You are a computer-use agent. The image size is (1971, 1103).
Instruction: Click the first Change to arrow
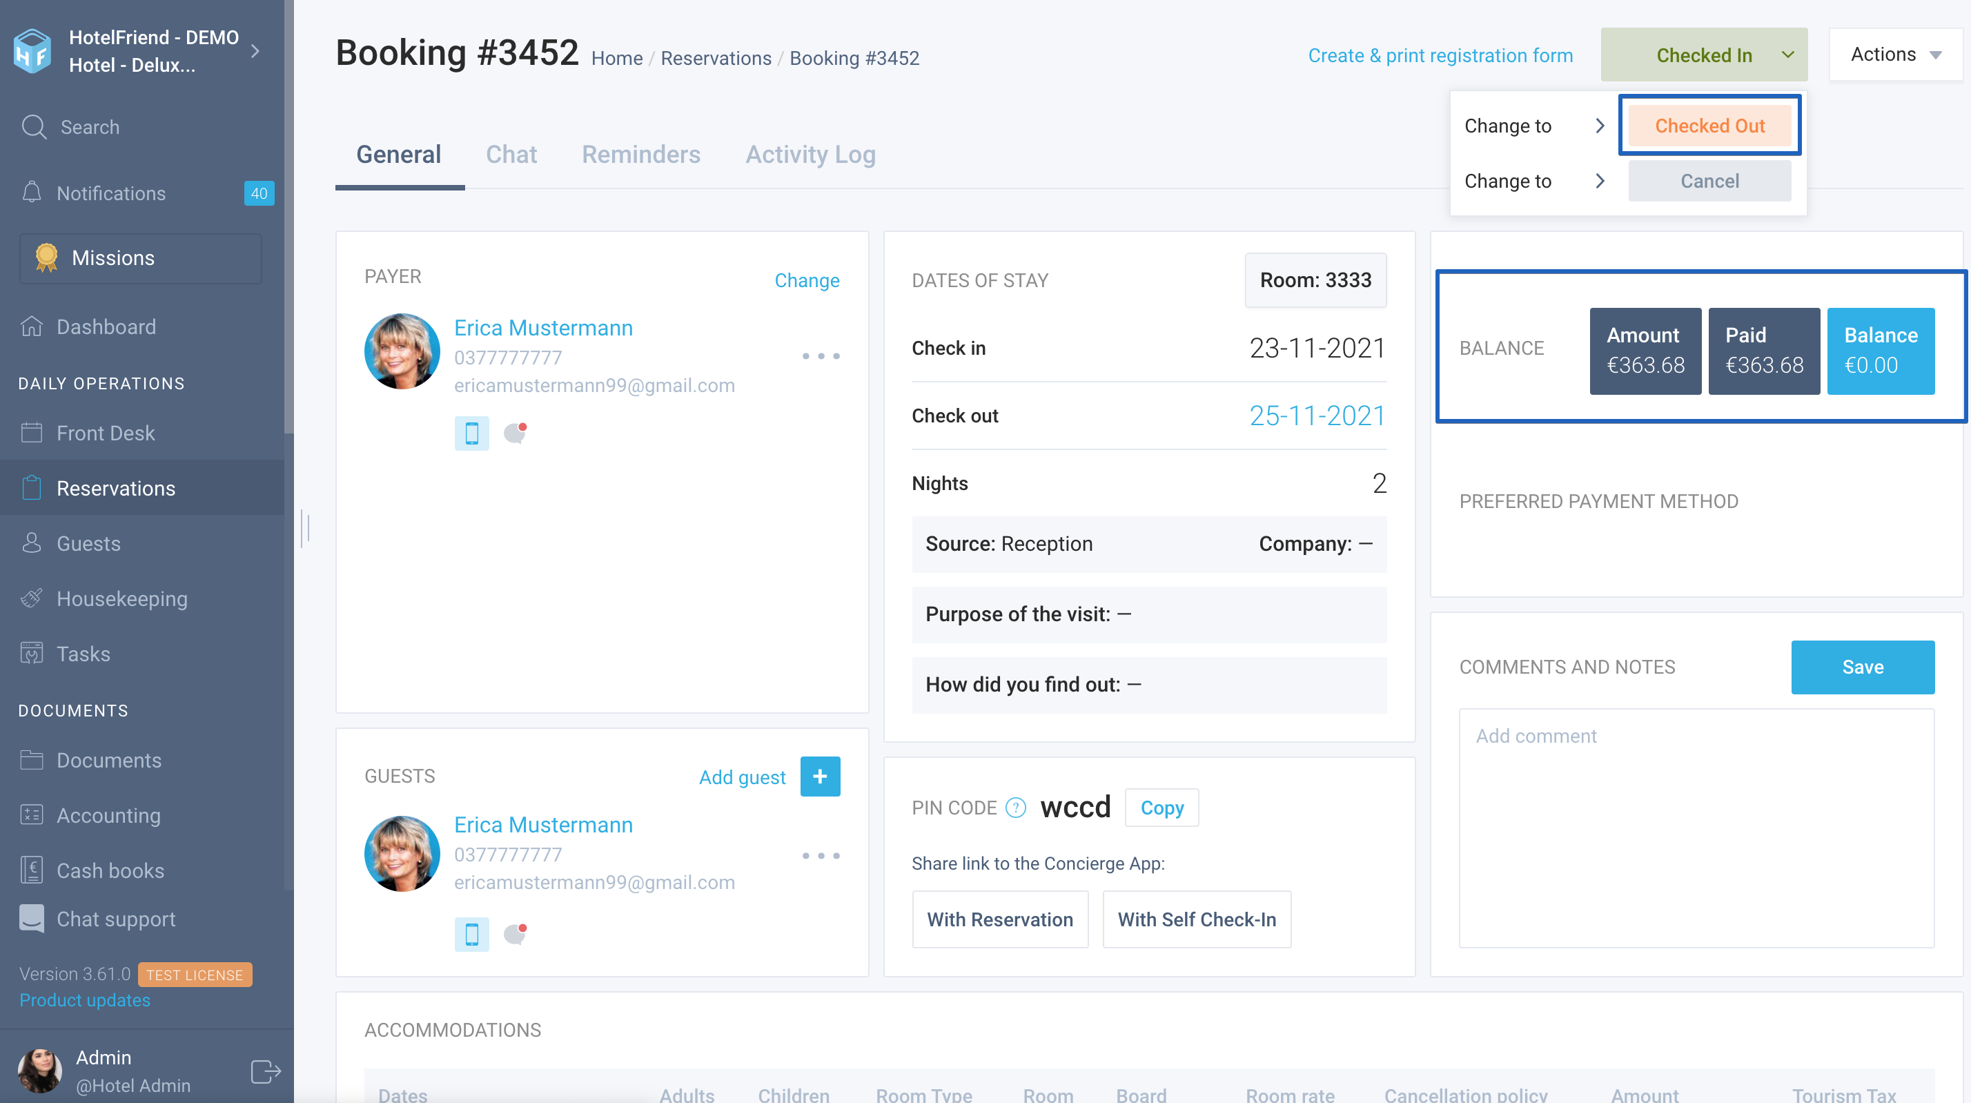pyautogui.click(x=1599, y=126)
